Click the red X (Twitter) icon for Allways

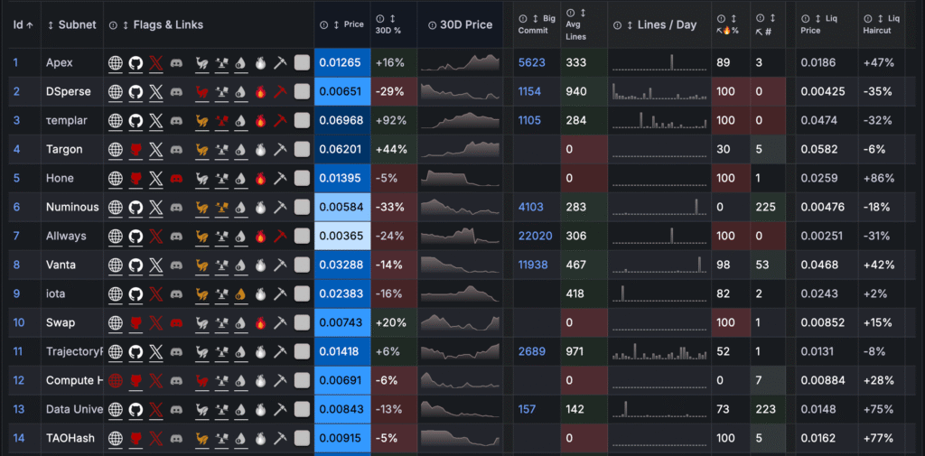tap(156, 236)
